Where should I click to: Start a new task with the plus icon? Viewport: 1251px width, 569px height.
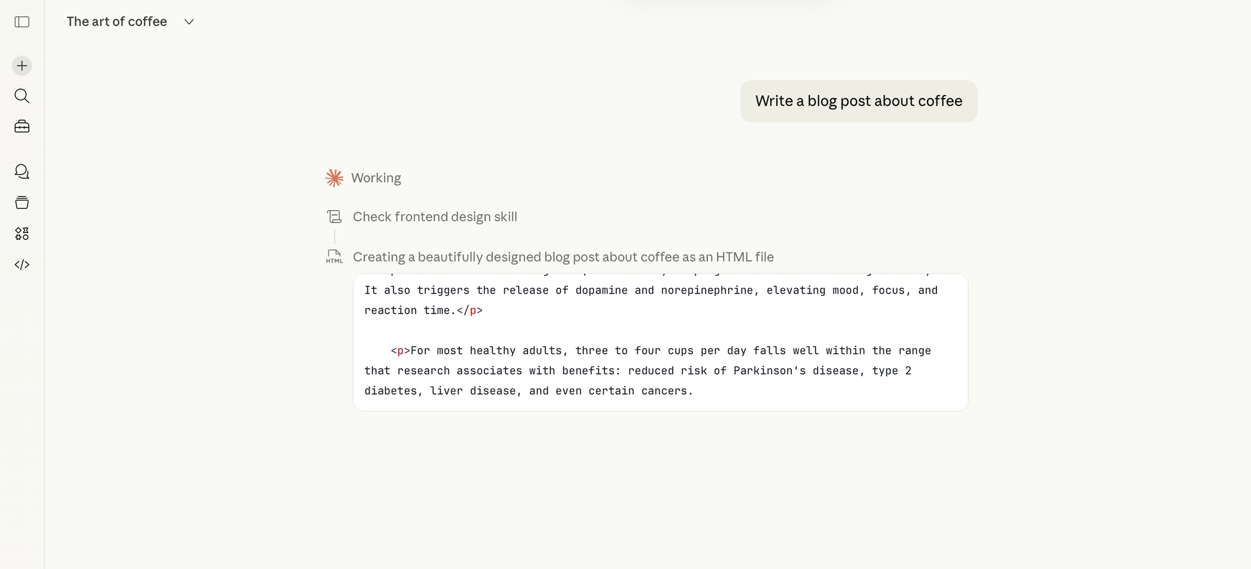tap(22, 65)
